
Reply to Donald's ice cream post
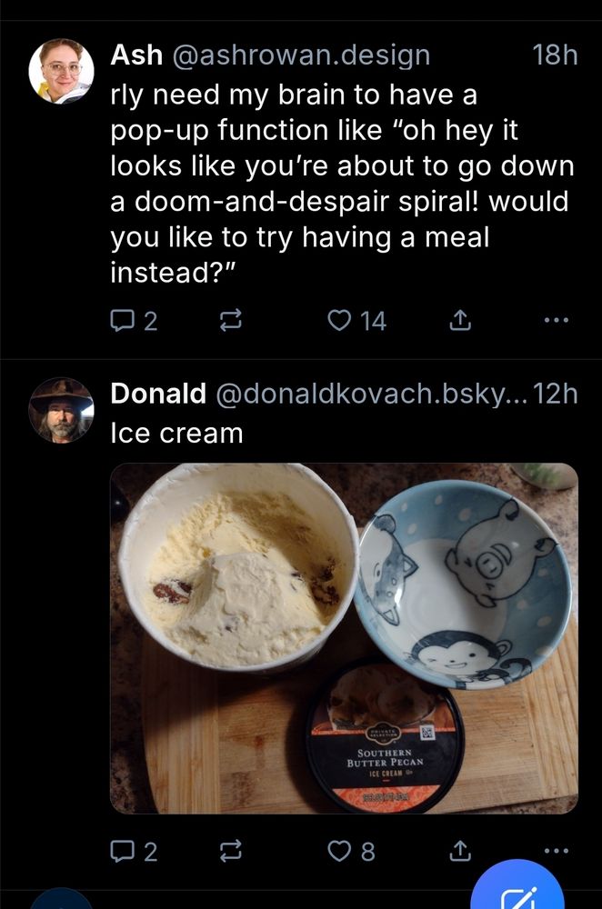point(124,852)
